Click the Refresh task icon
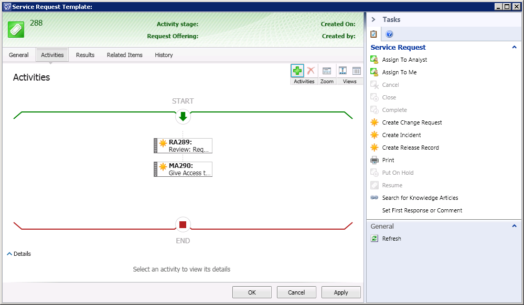The image size is (524, 305). click(x=375, y=239)
